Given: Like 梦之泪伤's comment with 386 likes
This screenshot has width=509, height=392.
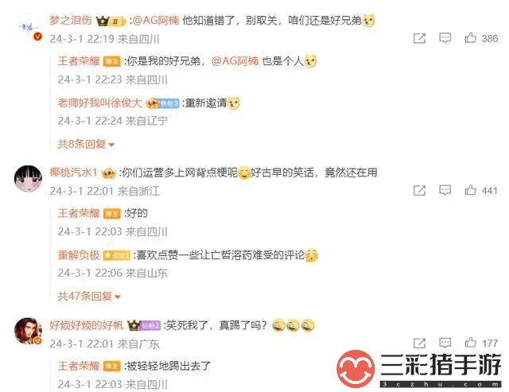Looking at the screenshot, I should (x=470, y=38).
